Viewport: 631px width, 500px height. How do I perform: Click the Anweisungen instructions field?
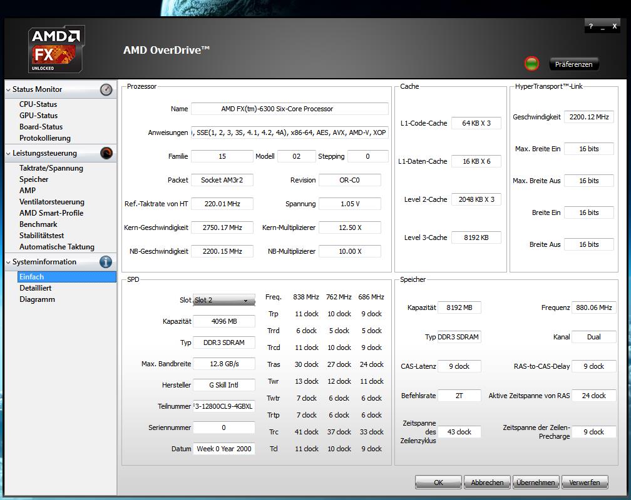click(290, 132)
